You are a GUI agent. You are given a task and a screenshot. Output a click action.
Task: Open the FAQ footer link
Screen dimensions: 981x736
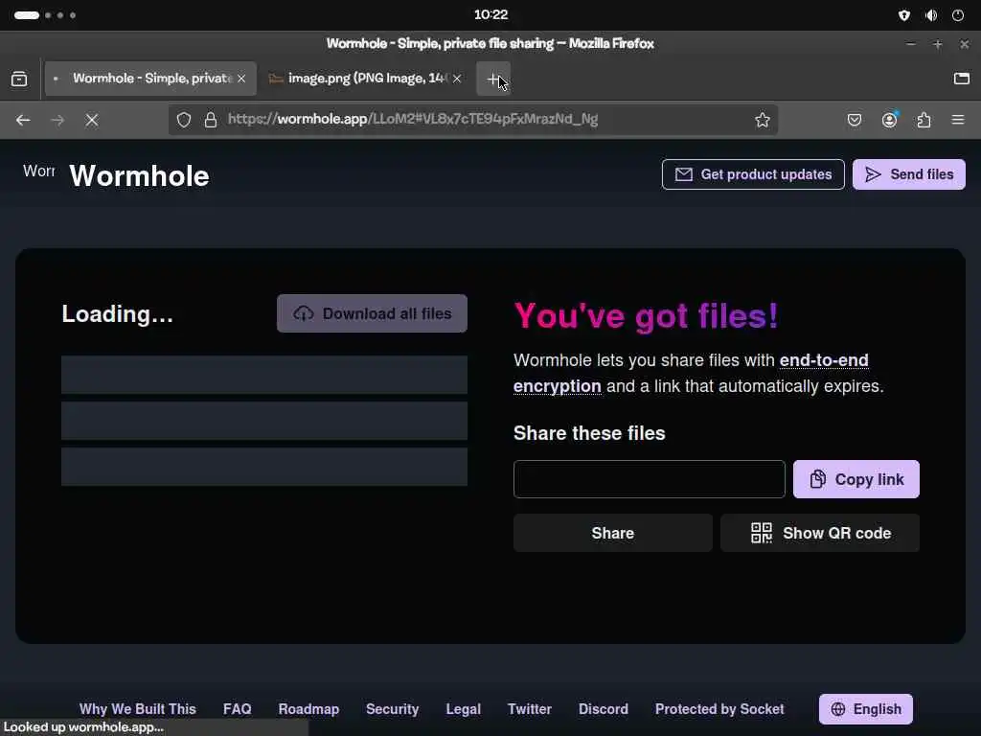(238, 709)
